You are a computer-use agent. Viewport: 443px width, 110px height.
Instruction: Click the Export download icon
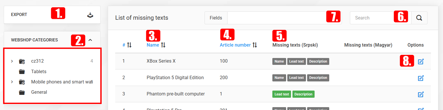pyautogui.click(x=90, y=15)
